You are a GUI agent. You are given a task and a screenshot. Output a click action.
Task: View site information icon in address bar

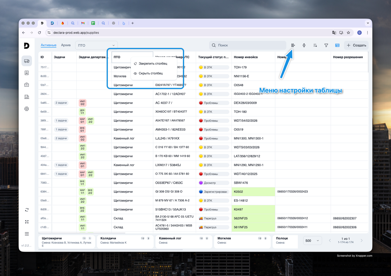click(49, 33)
